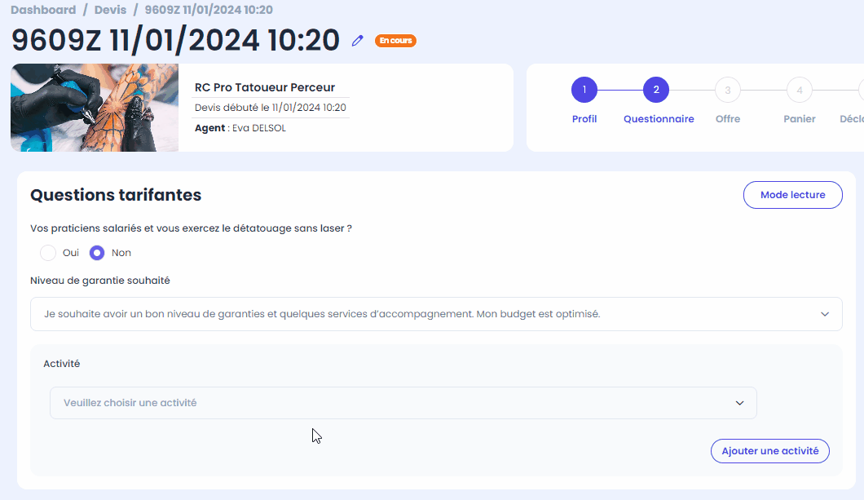Switch to the Panier step label
The width and height of the screenshot is (864, 500).
pos(799,119)
